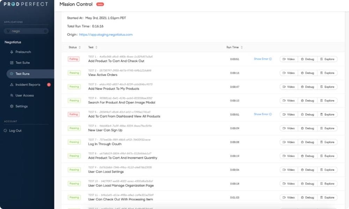
Task: Sort by Run Time column arrows
Action: [x=242, y=47]
